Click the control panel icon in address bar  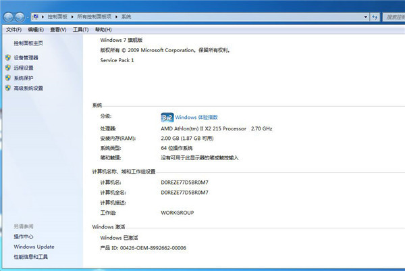[35, 17]
